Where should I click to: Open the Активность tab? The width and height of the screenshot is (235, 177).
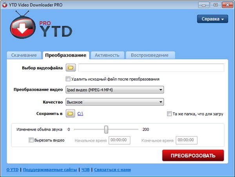tap(107, 55)
